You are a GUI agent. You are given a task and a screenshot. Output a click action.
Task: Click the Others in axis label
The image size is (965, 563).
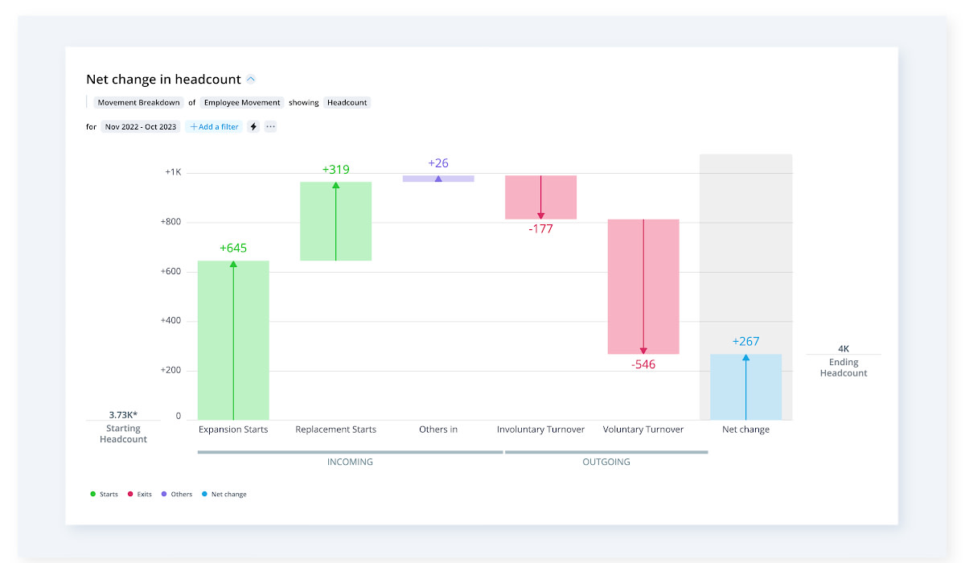[x=438, y=429]
